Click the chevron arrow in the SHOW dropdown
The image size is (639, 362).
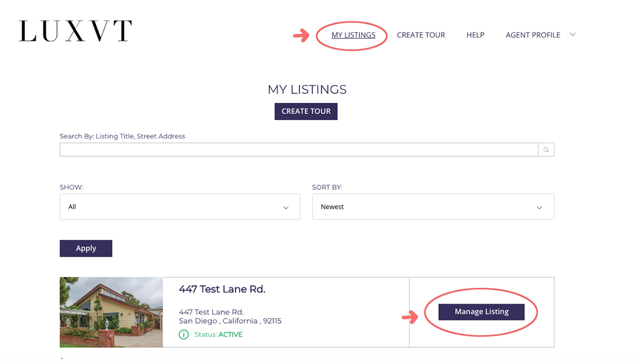[286, 208]
